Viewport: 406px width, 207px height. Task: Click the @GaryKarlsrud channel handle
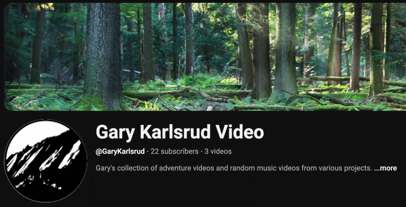click(x=120, y=151)
